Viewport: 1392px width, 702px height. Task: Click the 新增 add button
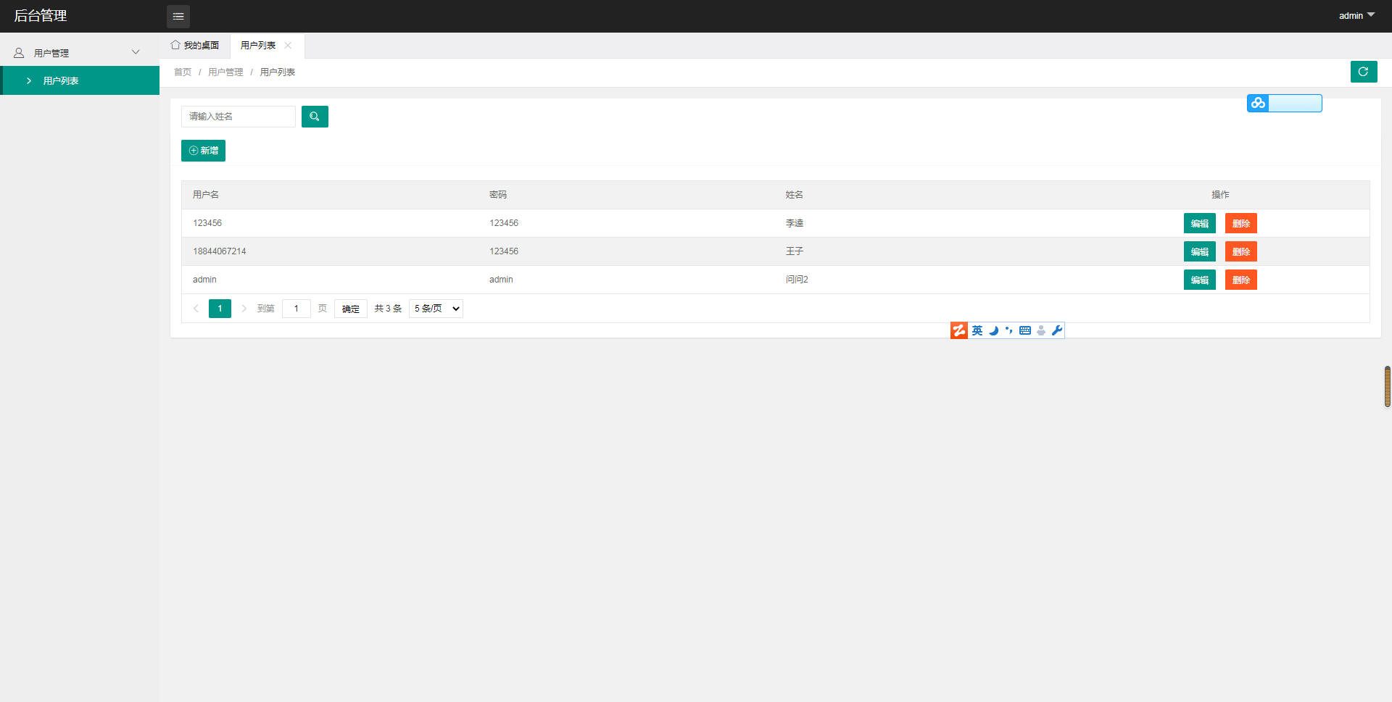[x=203, y=151]
